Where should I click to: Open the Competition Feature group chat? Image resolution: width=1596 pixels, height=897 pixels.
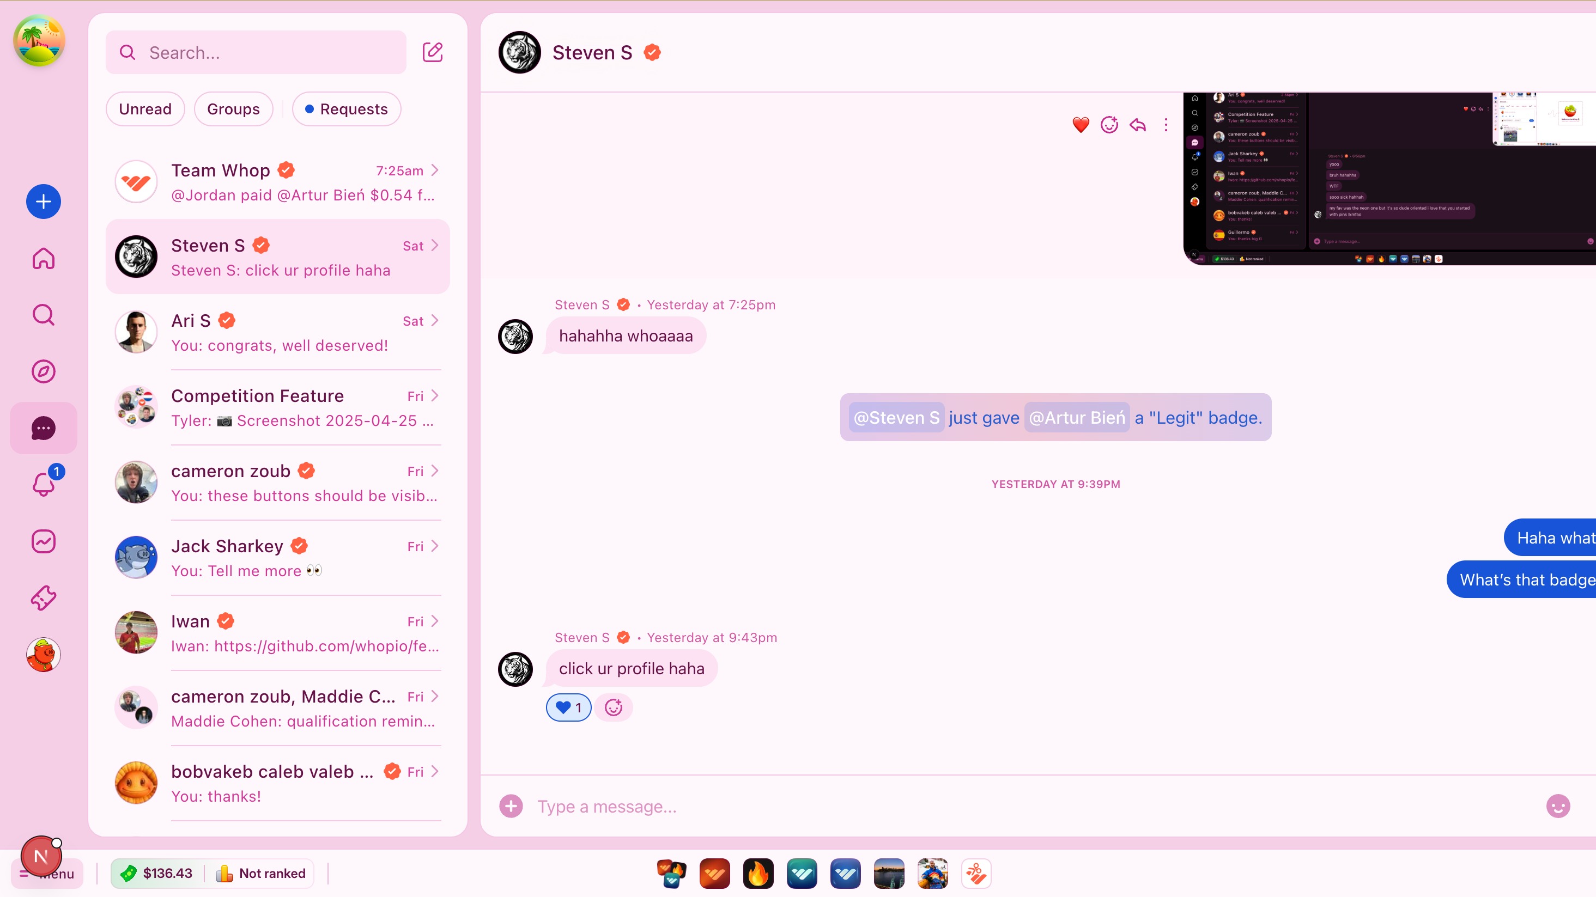[x=277, y=407]
